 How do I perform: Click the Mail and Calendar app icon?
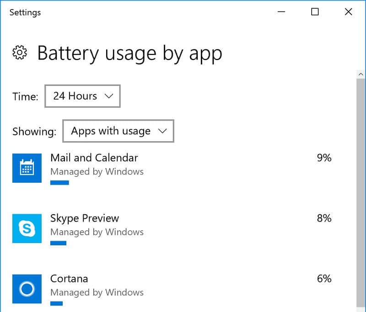27,168
